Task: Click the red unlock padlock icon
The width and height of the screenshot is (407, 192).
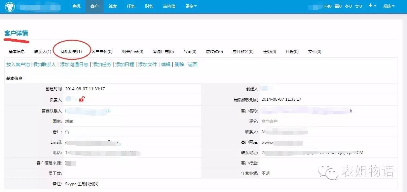Action: [x=82, y=99]
